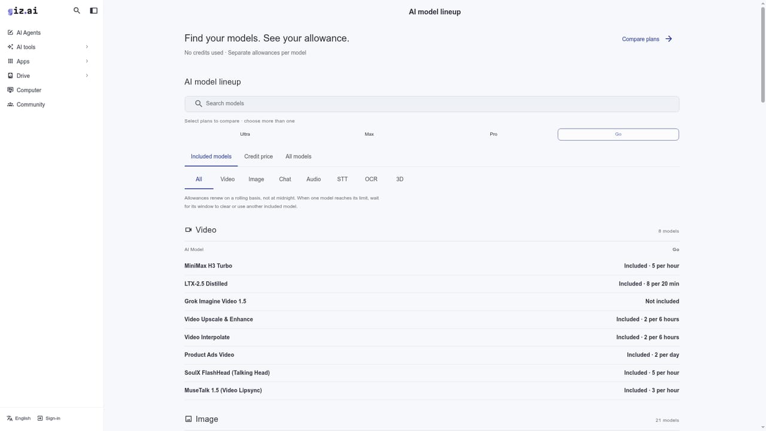766x431 pixels.
Task: Filter models by Chat category
Action: (x=285, y=179)
